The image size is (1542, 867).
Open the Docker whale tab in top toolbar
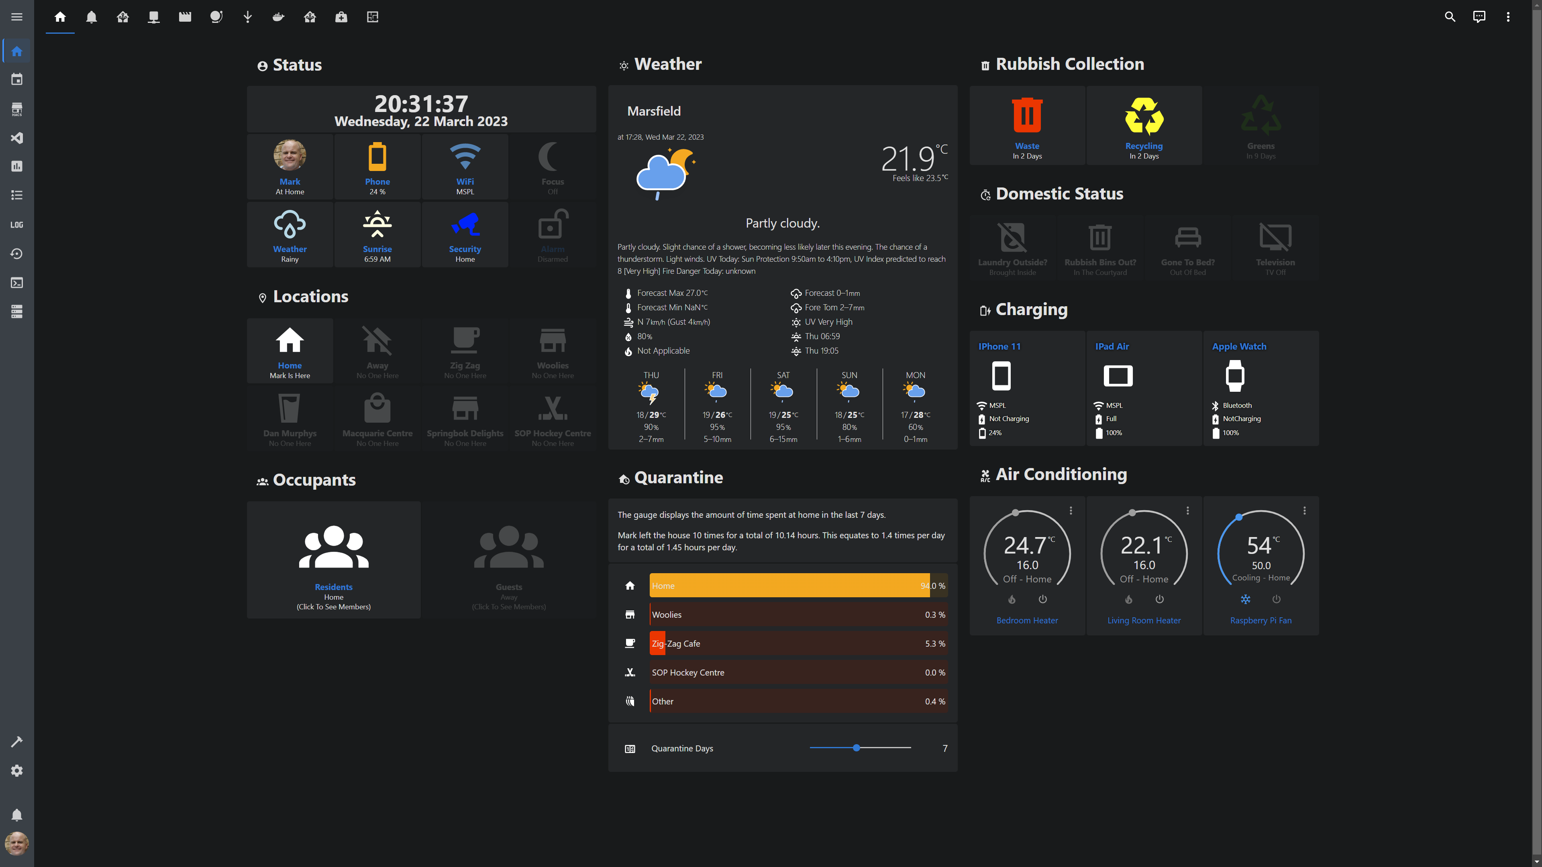tap(278, 17)
